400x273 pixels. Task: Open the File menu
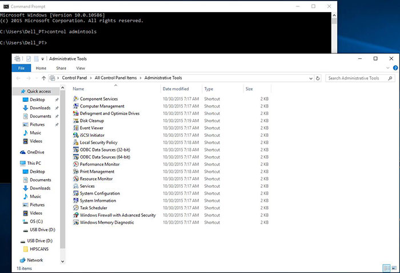(x=21, y=68)
